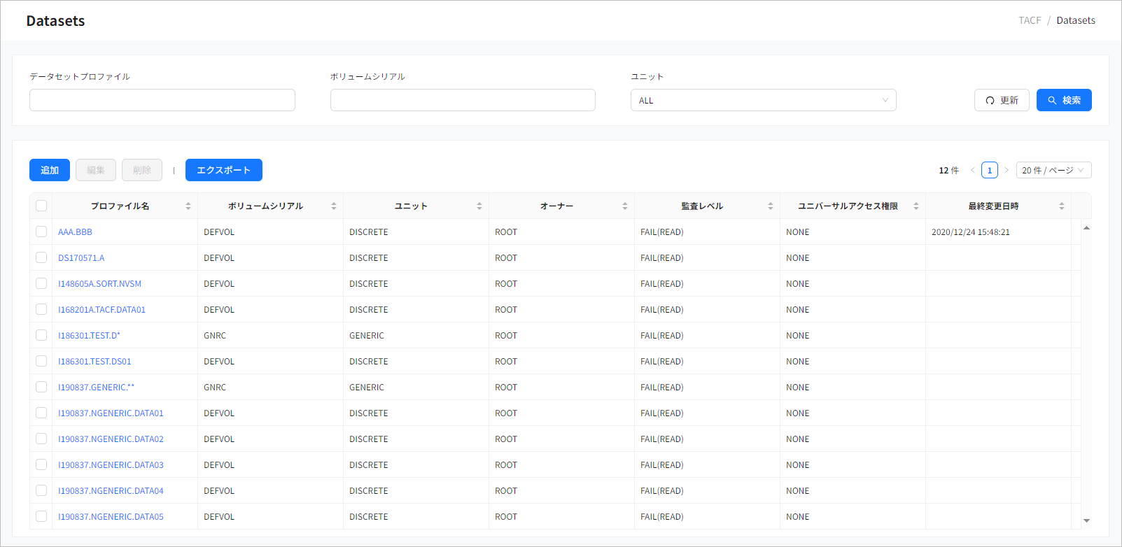Sort by 最終変更日時 column sort icon
This screenshot has height=547, width=1122.
1062,206
